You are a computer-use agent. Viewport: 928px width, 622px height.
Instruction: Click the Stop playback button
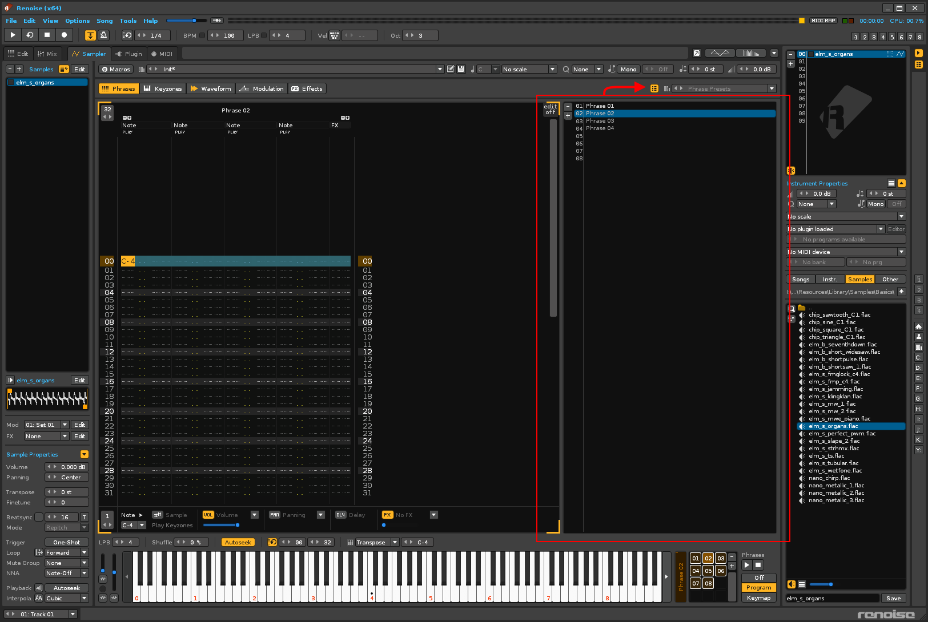coord(47,35)
